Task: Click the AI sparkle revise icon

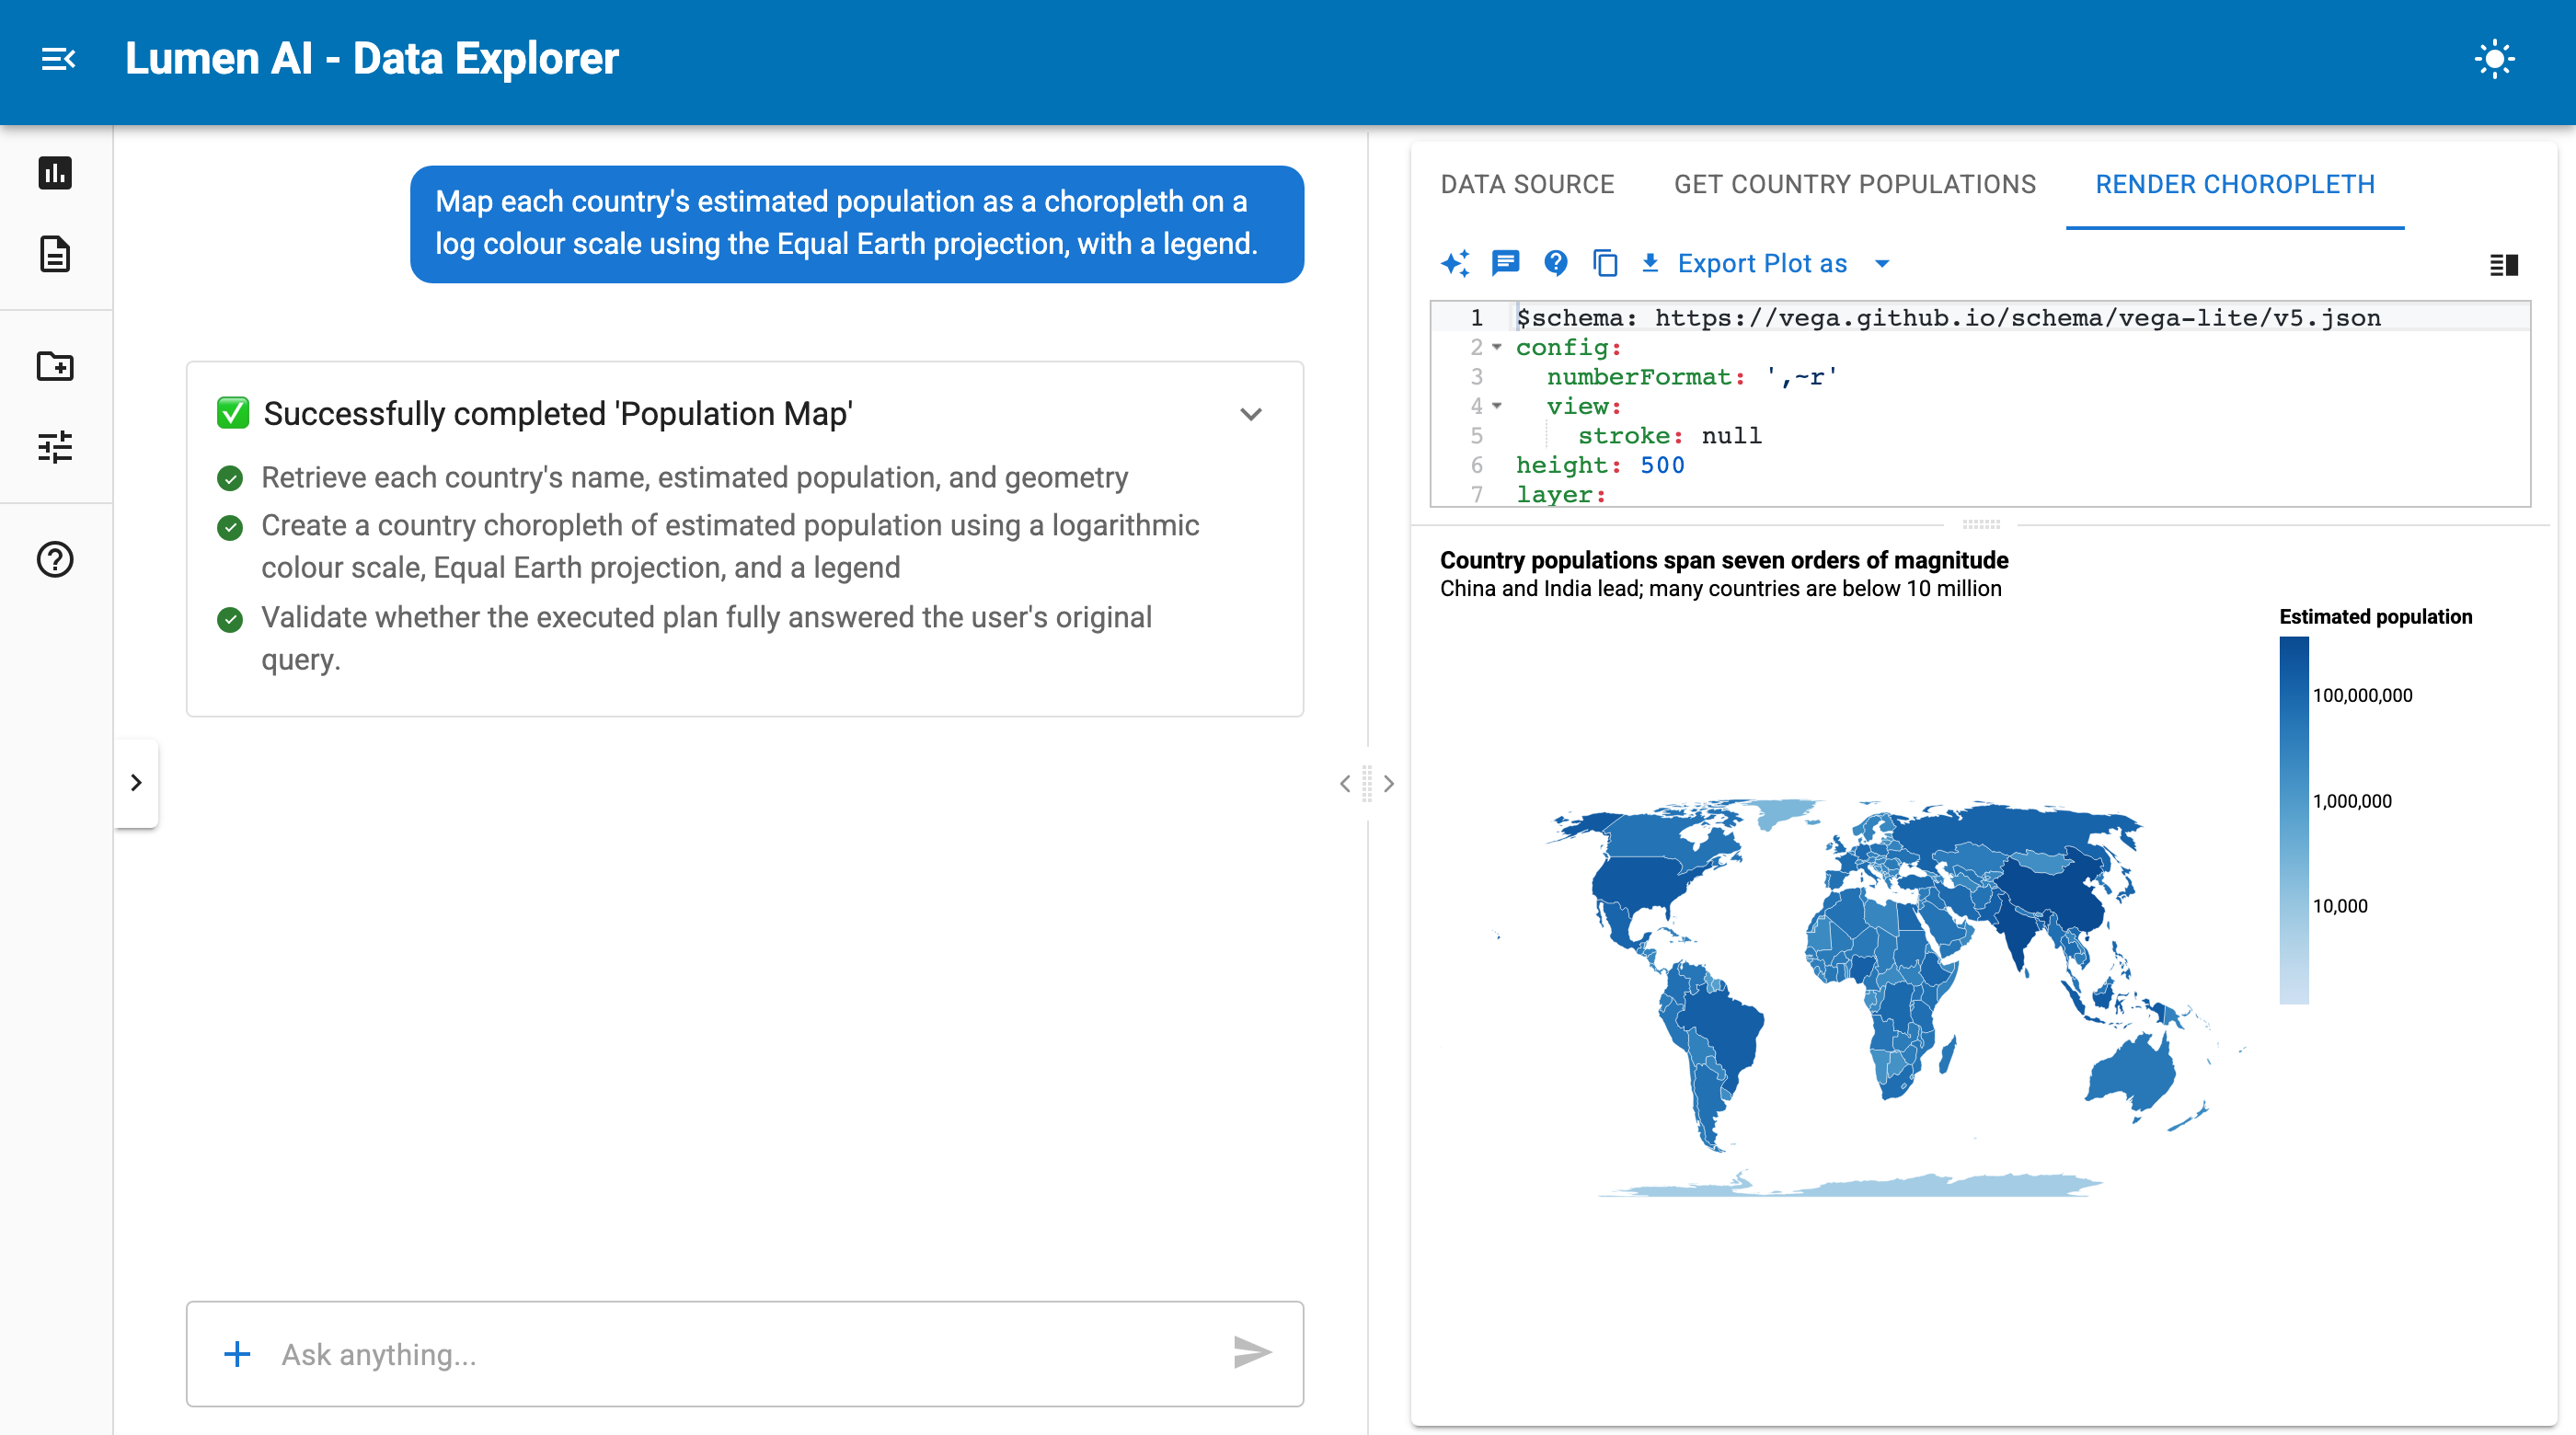Action: pyautogui.click(x=1456, y=263)
